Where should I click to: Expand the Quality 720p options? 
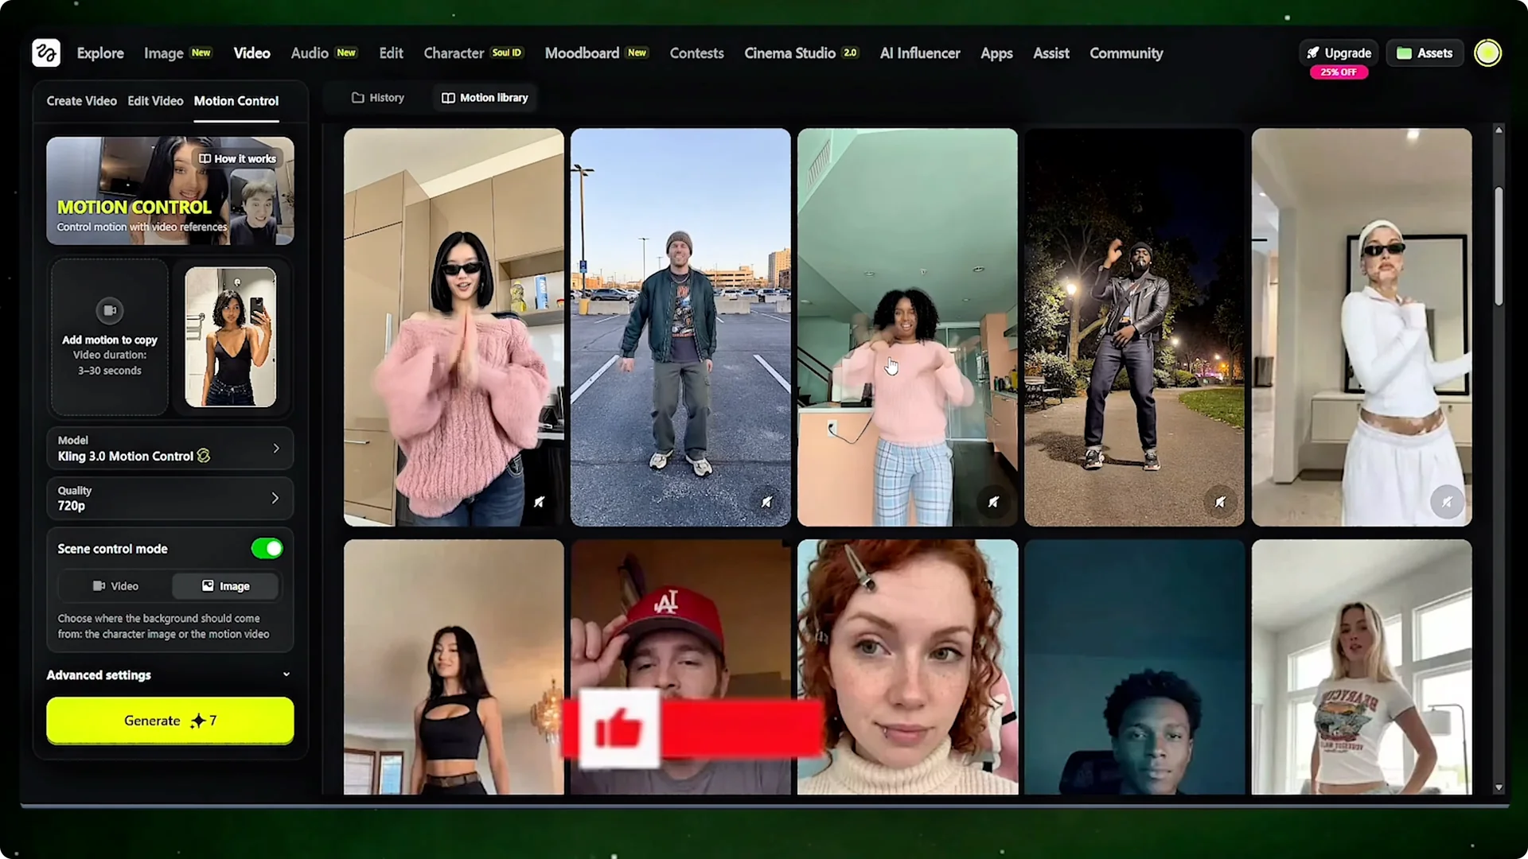tap(276, 498)
